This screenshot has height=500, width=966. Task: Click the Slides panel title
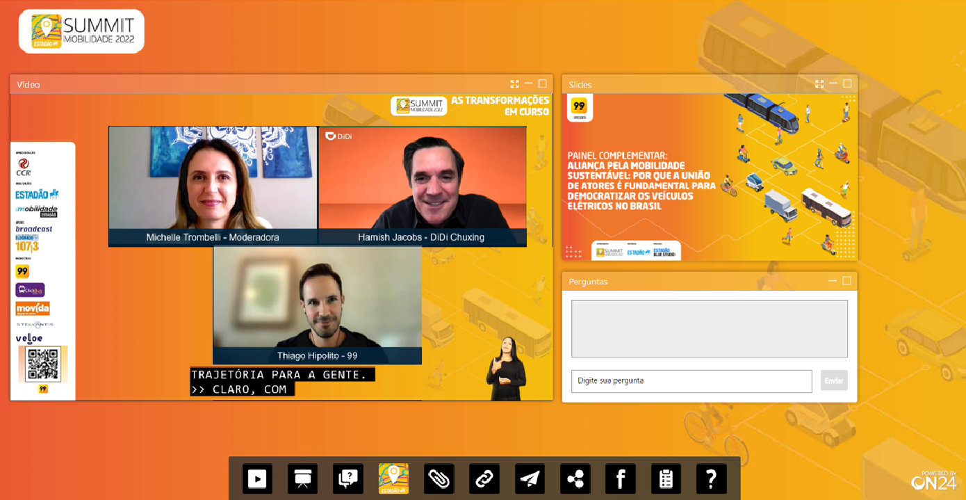point(580,85)
